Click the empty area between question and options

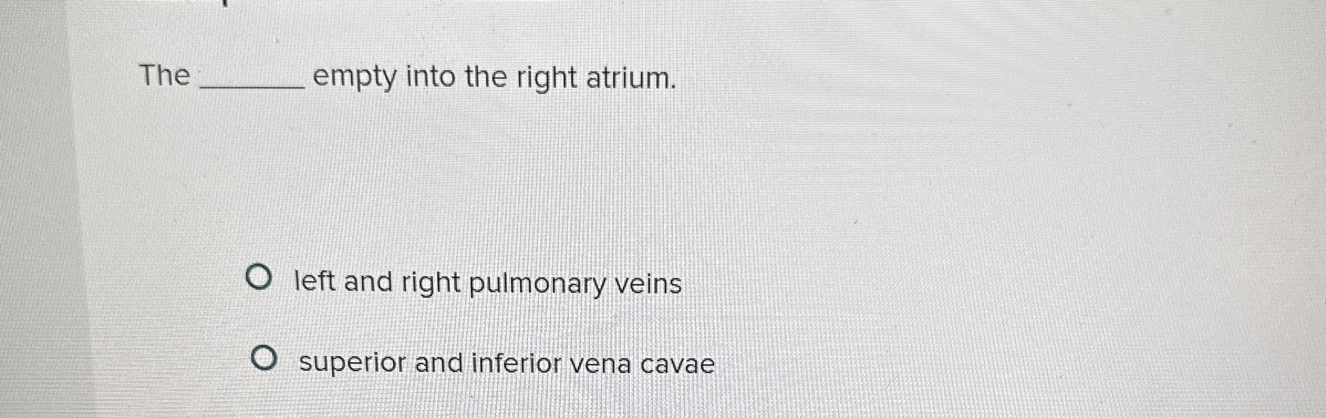click(x=498, y=183)
